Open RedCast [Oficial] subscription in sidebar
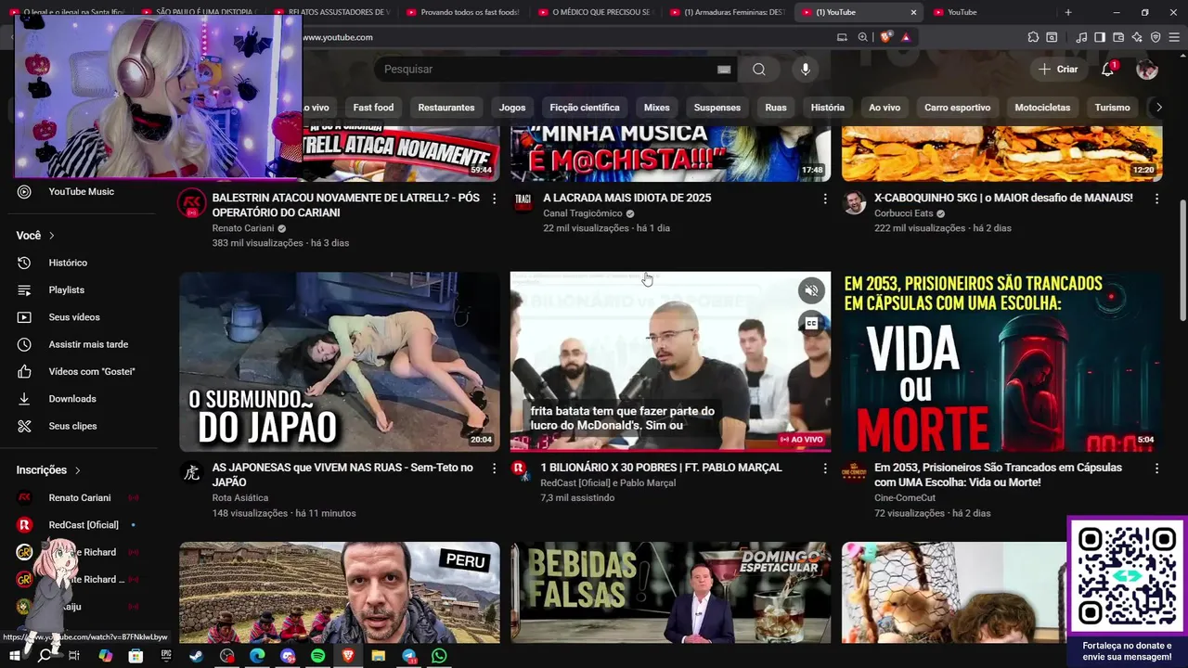The height and width of the screenshot is (668, 1188). coord(79,525)
